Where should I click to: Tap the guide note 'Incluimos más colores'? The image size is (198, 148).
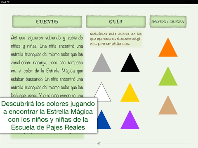click(x=115, y=39)
